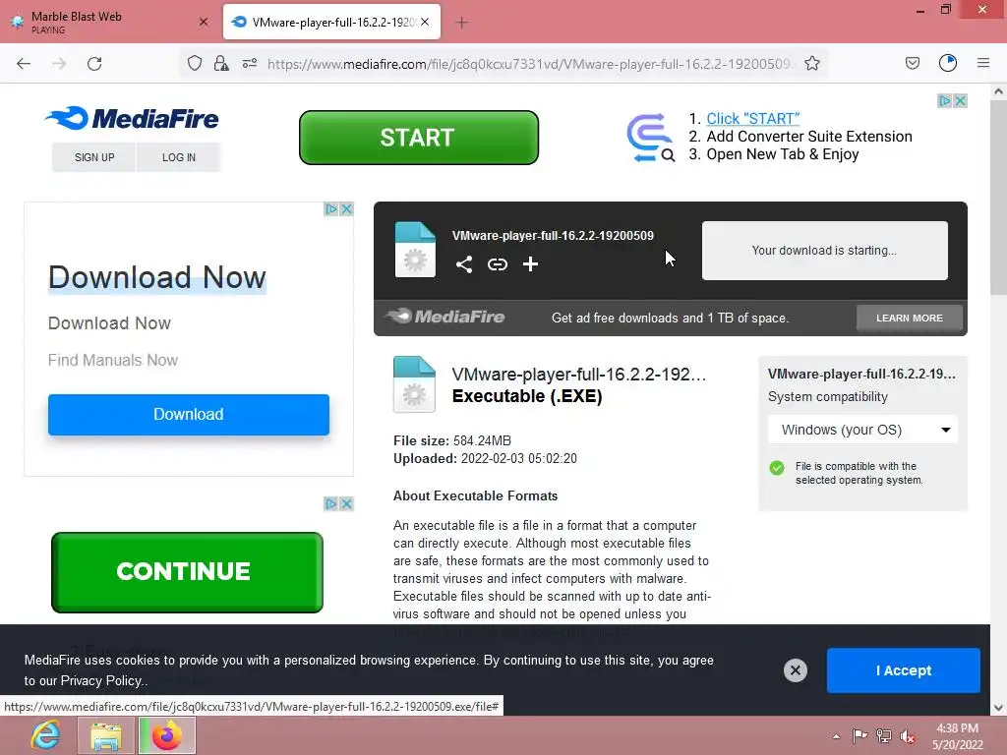Open AdChoices on Download Now ad
Viewport: 1007px width, 755px height.
330,208
